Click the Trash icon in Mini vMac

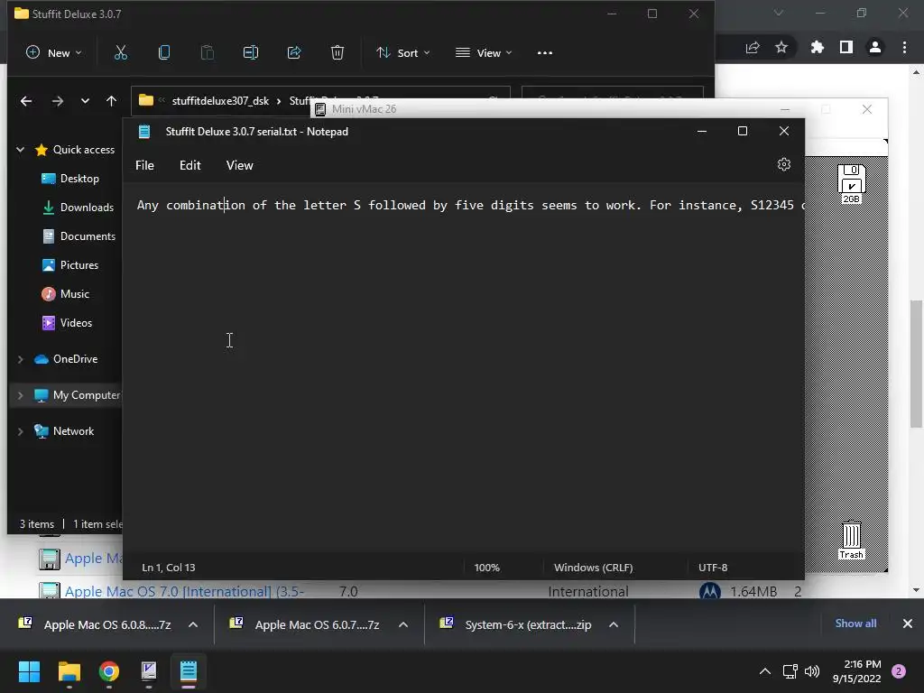click(x=852, y=541)
